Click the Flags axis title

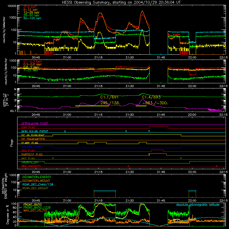(x=12, y=143)
